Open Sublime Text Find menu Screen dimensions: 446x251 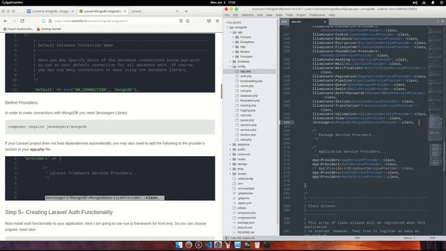click(x=260, y=15)
